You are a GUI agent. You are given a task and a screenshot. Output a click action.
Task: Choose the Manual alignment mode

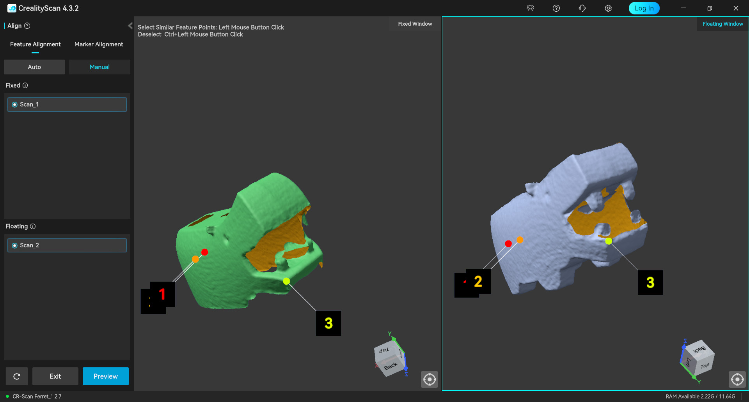(x=99, y=67)
